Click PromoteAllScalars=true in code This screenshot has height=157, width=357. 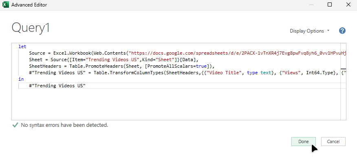click(177, 66)
